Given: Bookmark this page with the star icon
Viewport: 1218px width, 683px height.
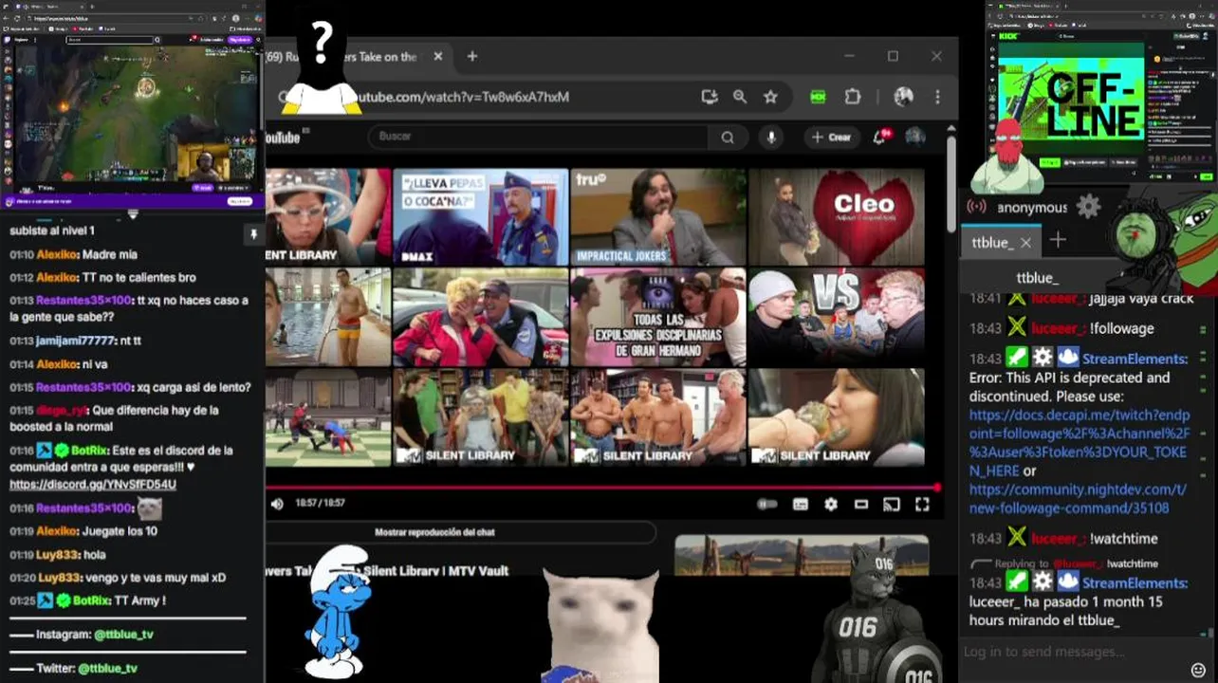Looking at the screenshot, I should tap(770, 97).
